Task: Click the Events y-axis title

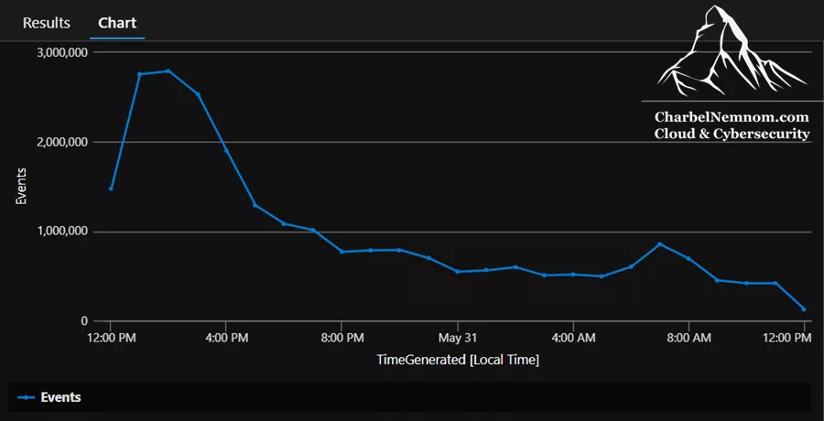Action: 20,187
